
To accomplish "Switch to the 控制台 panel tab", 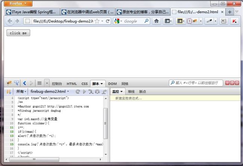I will click(57, 84).
